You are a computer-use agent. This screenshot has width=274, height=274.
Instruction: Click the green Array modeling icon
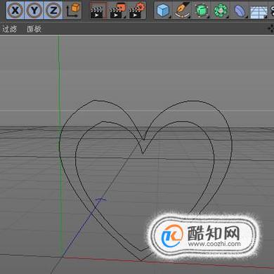(x=221, y=11)
